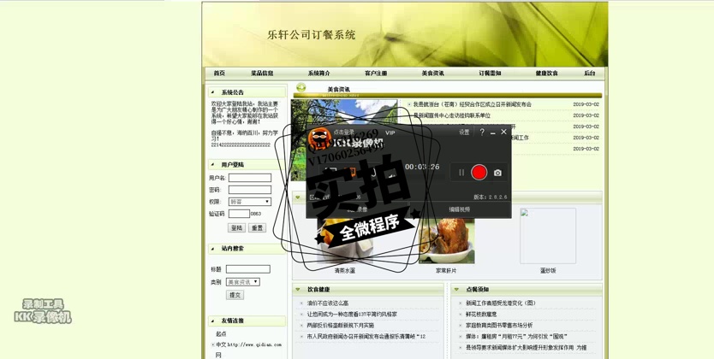Open 订餐须知 navigation item
714x359 pixels.
(x=490, y=73)
